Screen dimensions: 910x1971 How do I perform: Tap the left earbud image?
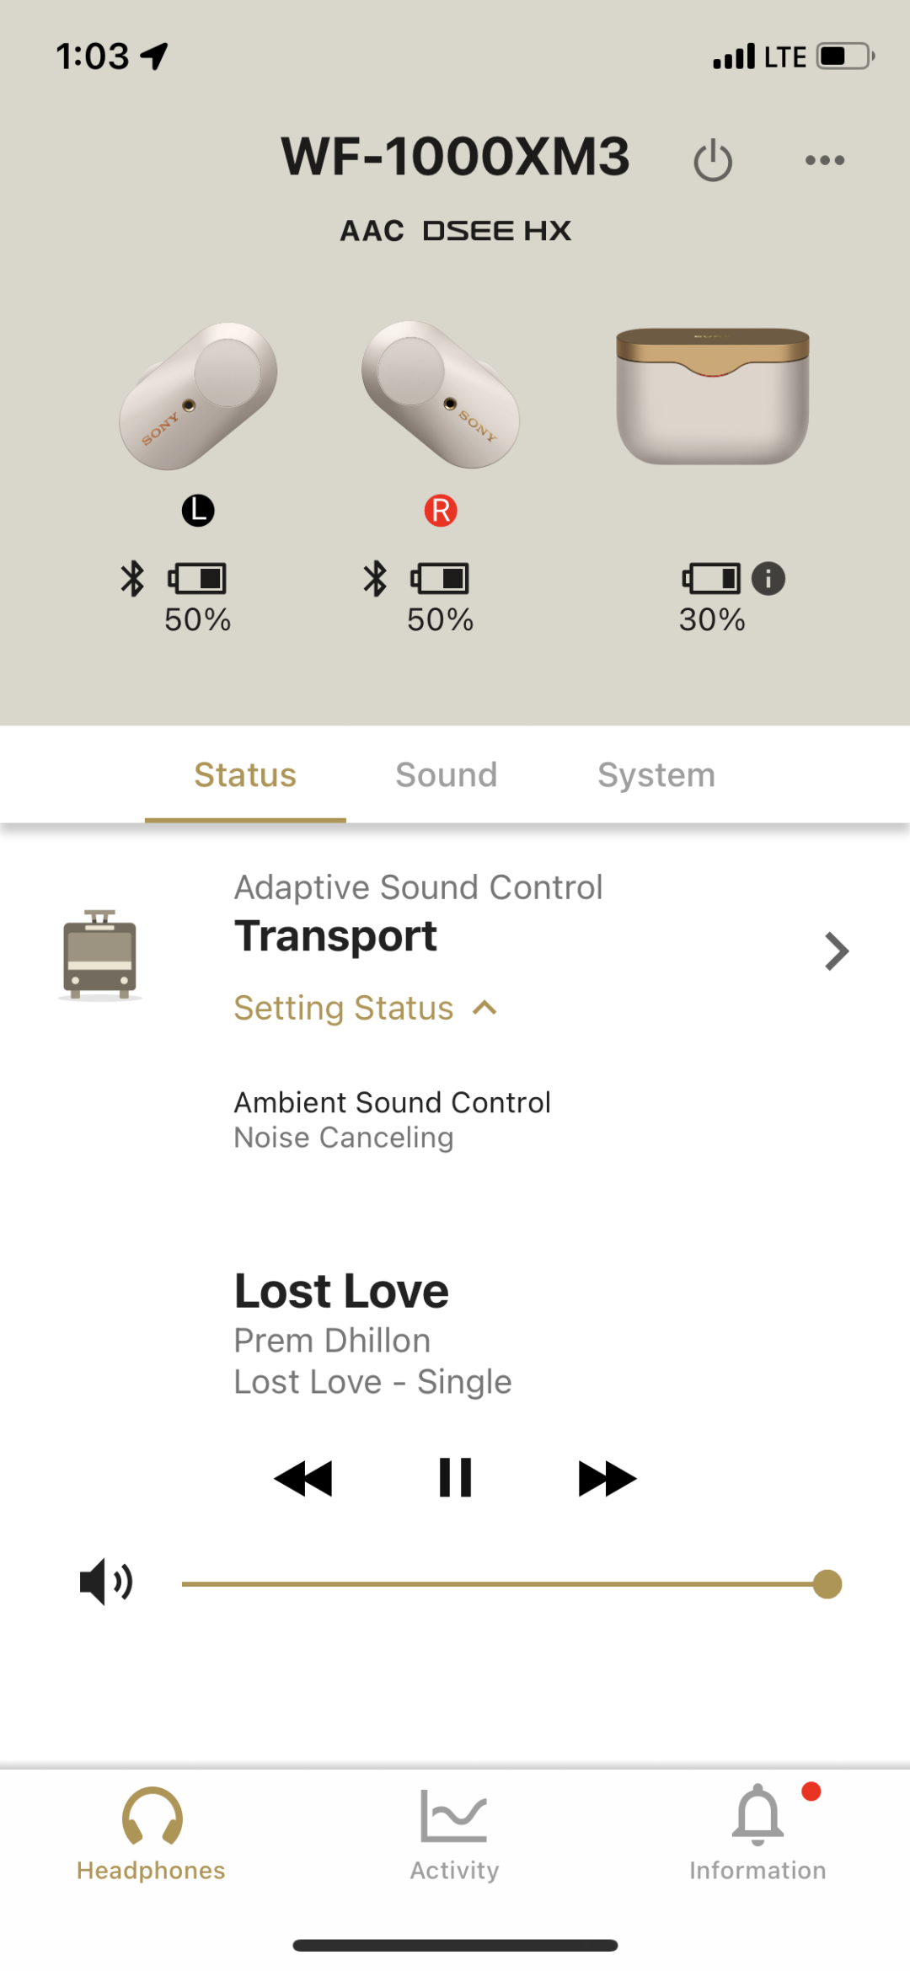pos(199,396)
